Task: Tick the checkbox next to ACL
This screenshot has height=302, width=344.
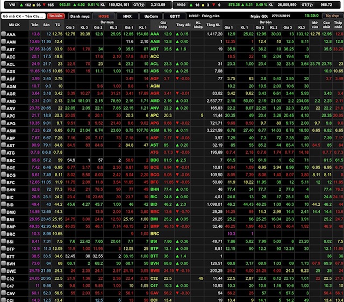Action: coord(3,63)
